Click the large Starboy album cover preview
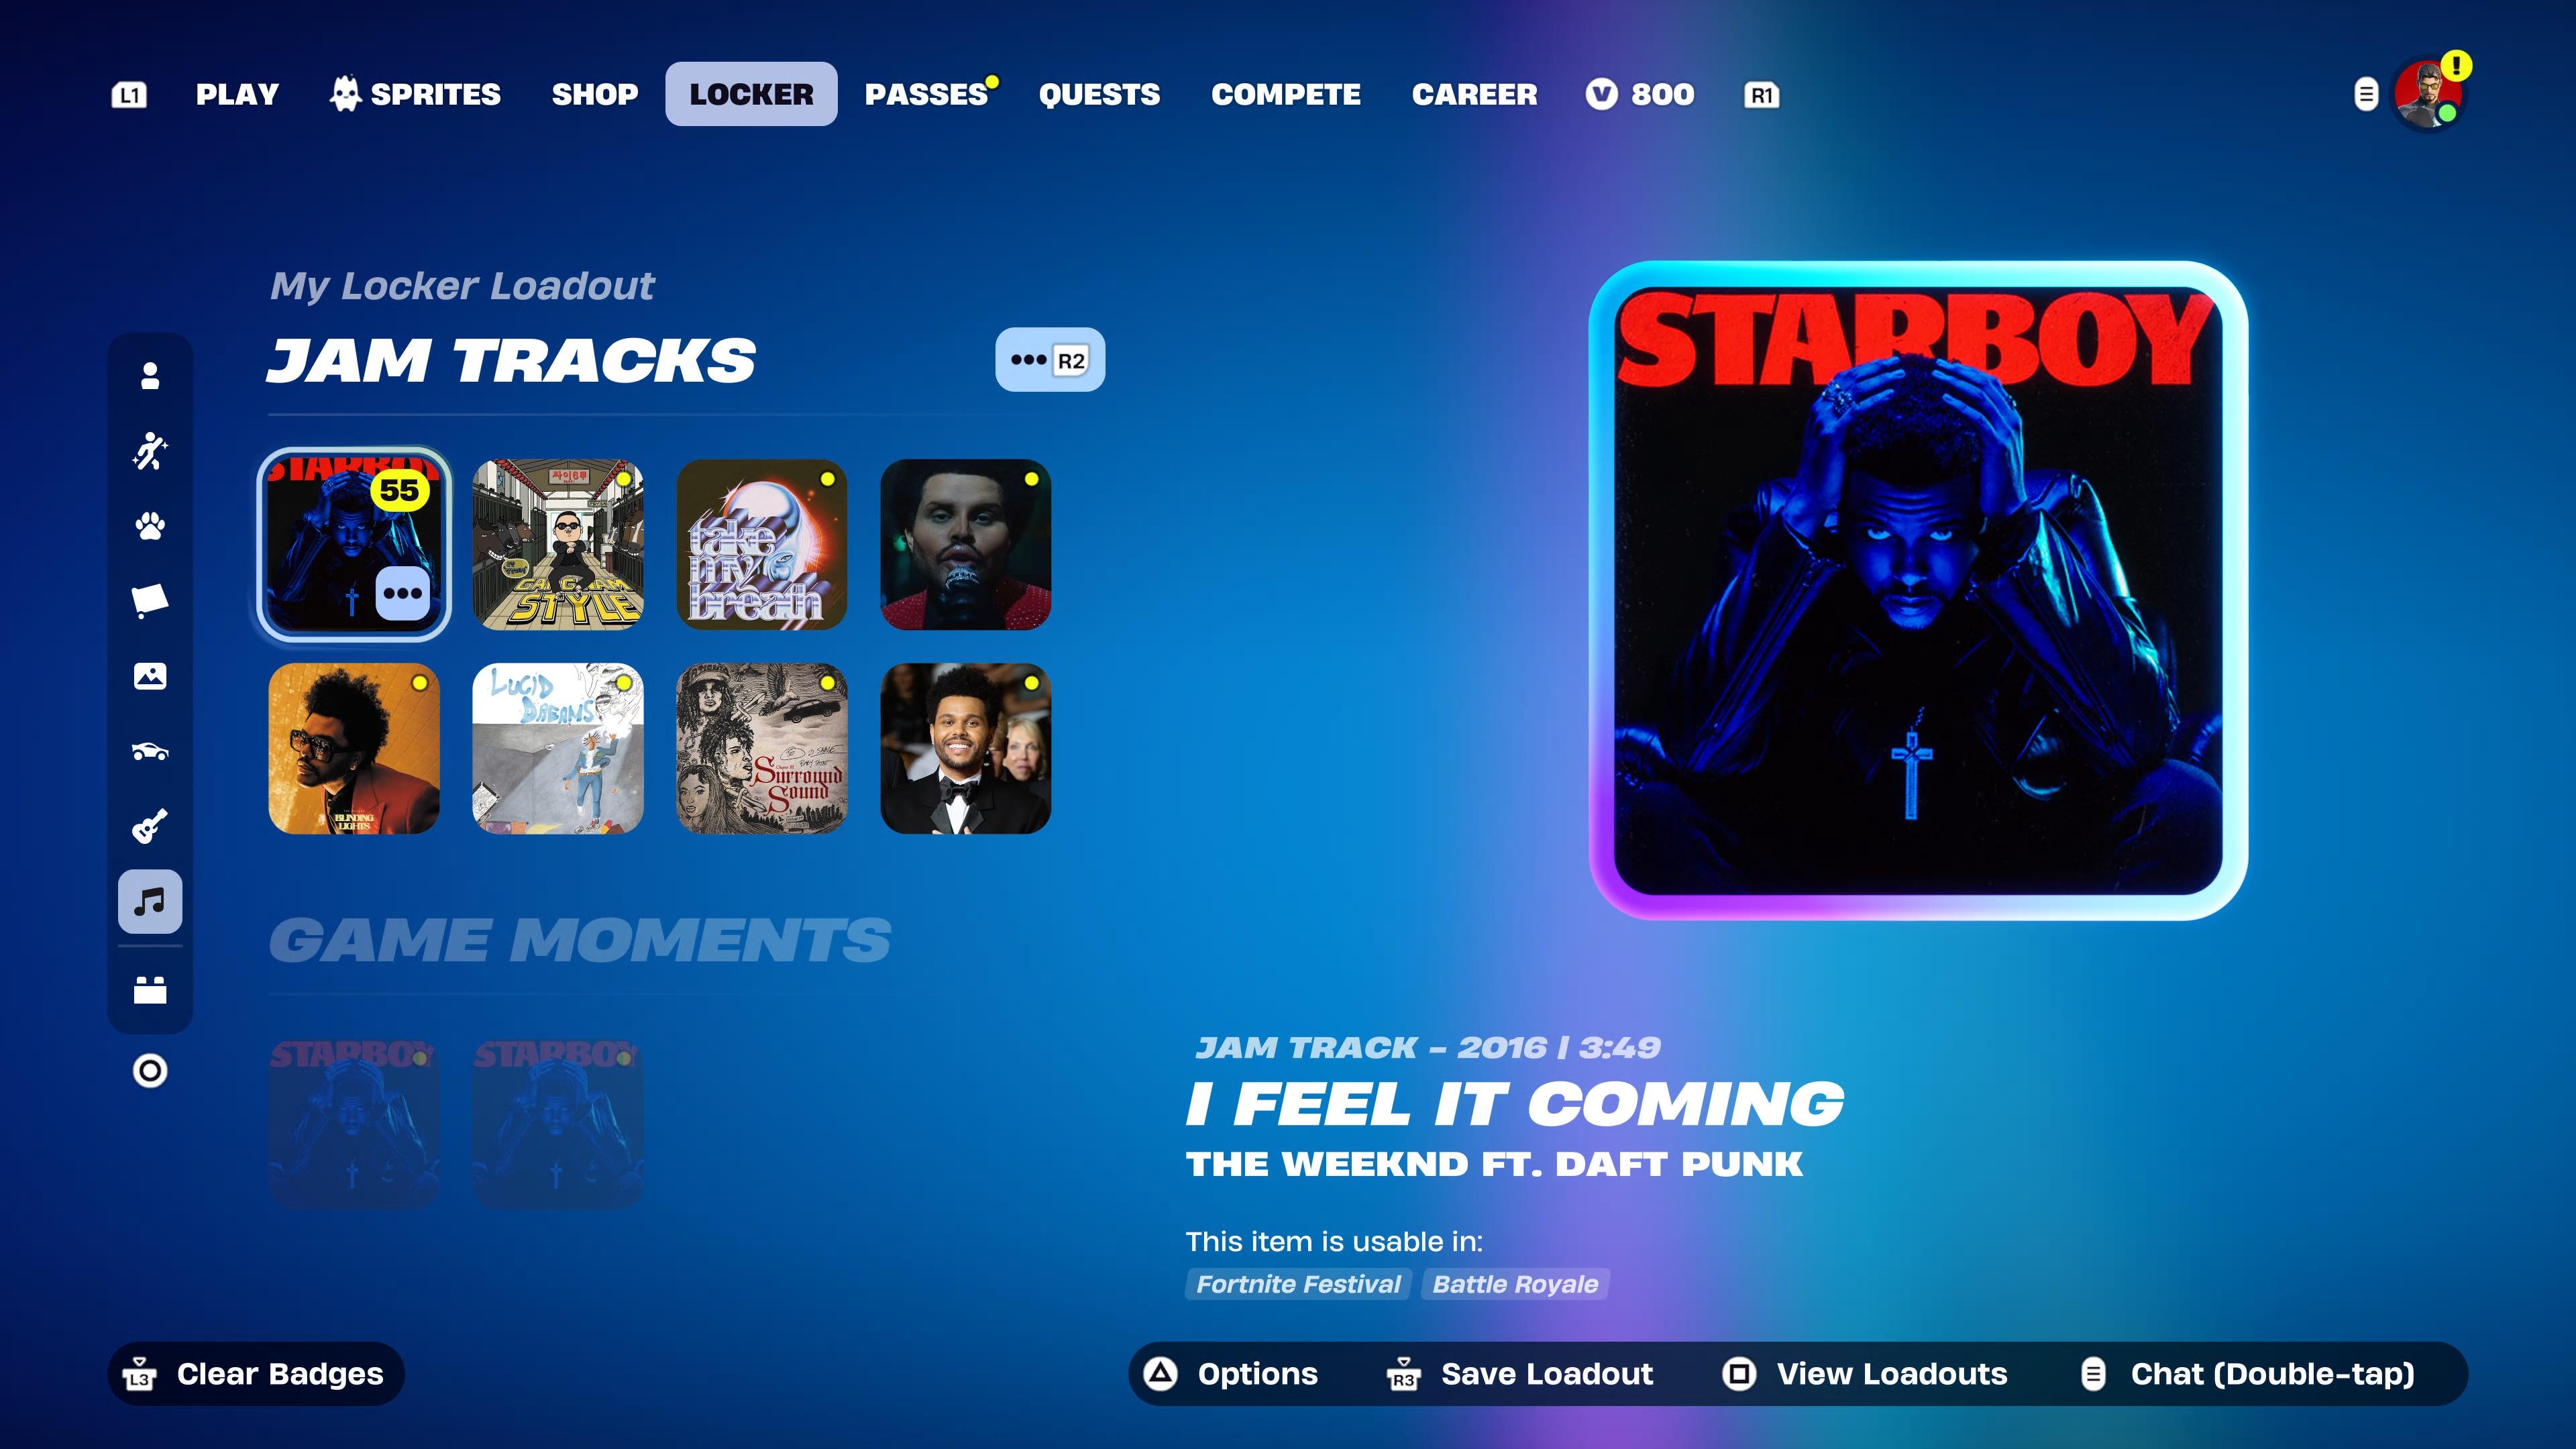 tap(1918, 591)
